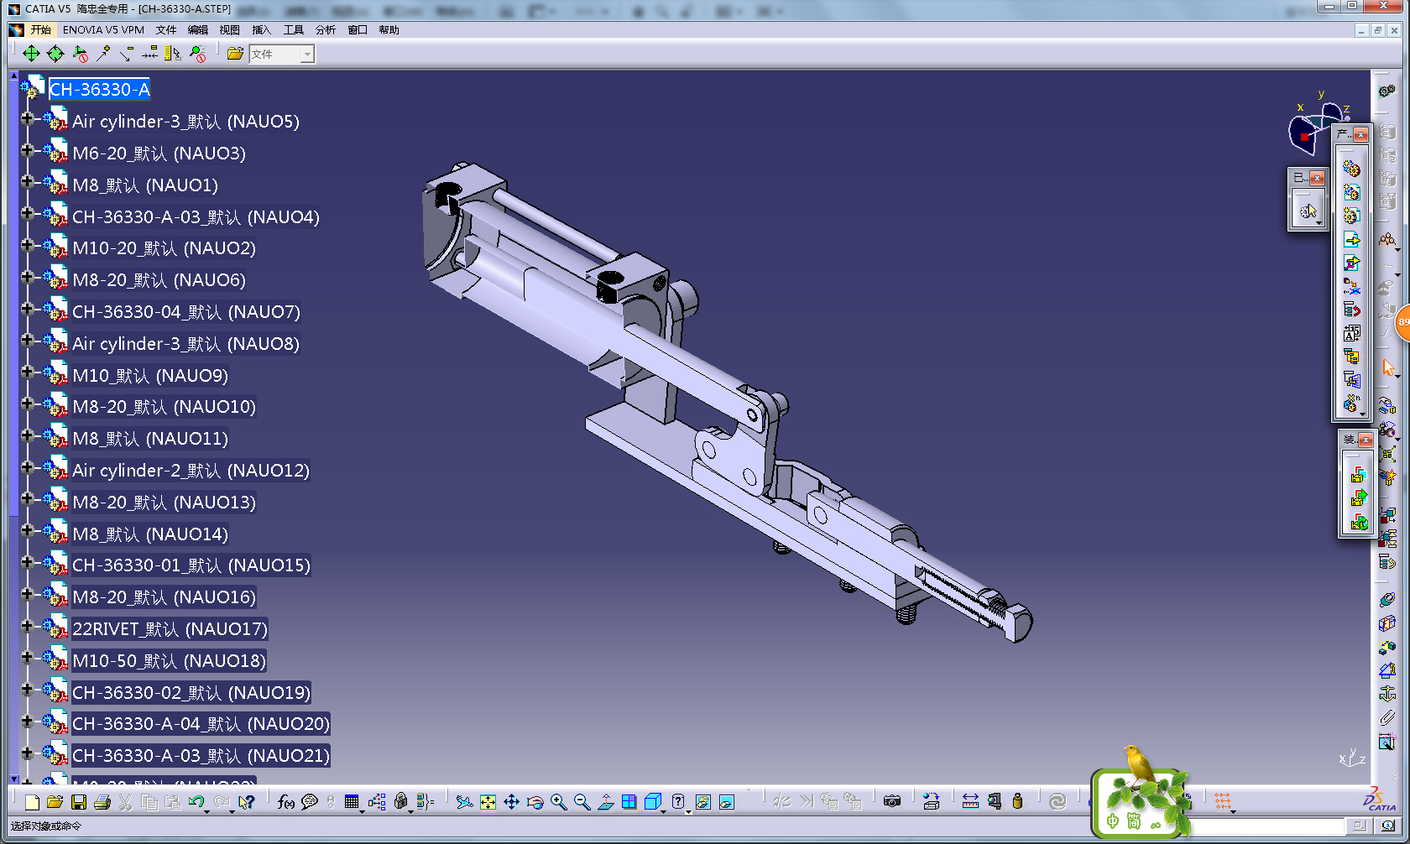The height and width of the screenshot is (844, 1410).
Task: Expand the M8 (NAUO1) tree node
Action: 27,182
